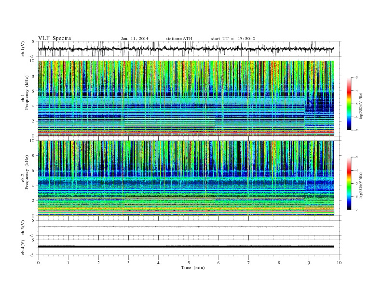Click the ch.1 voltage waveform trace
382x295 pixels.
(x=186, y=49)
